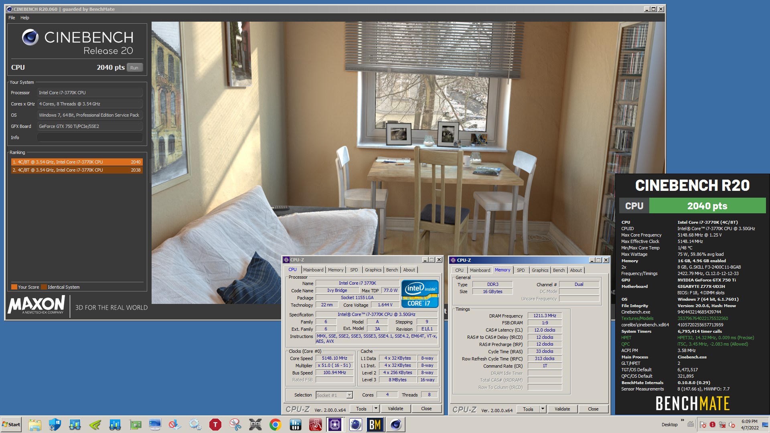Click the Action Center flag tray icon
The width and height of the screenshot is (770, 433).
tap(703, 425)
